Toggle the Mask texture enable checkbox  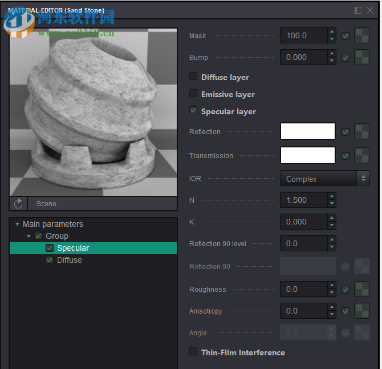tap(345, 36)
